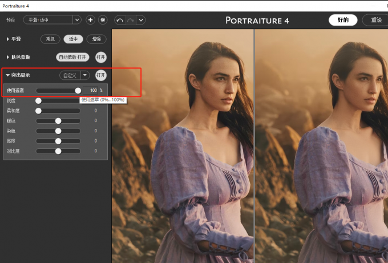Select the 增强 smoothing option

coord(96,39)
